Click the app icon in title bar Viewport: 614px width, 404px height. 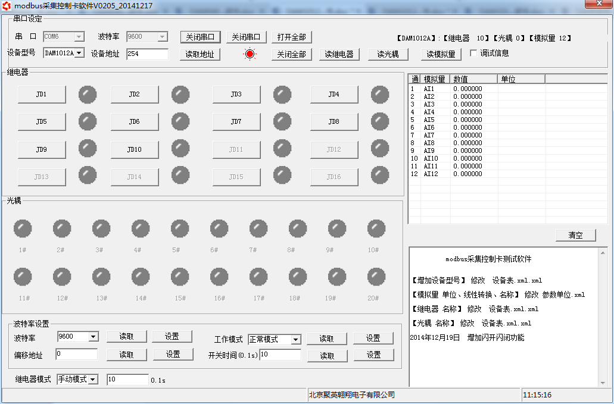[7, 5]
